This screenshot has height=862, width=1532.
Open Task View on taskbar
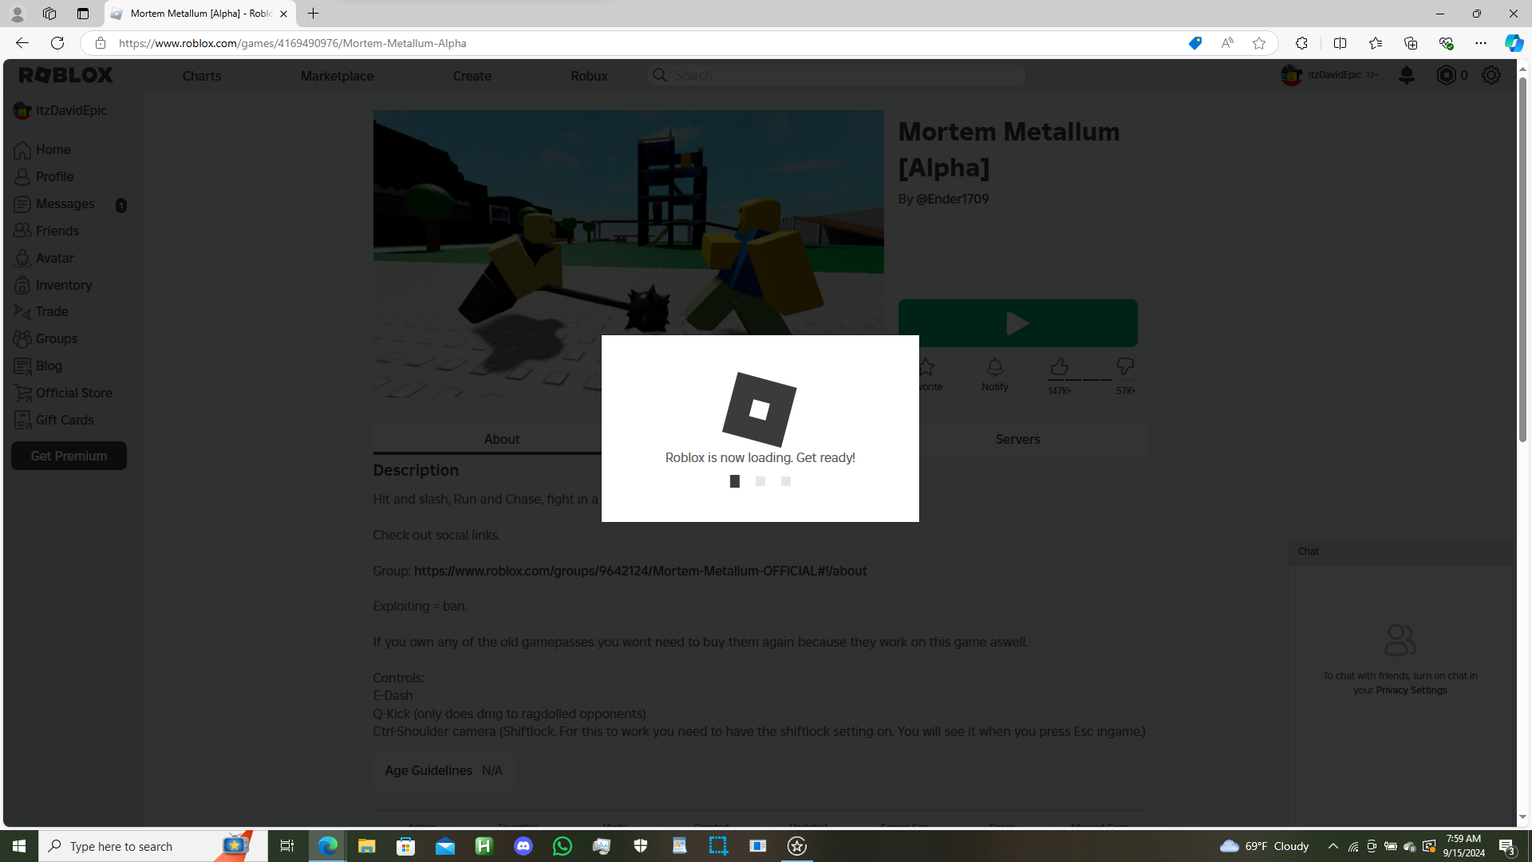point(287,846)
